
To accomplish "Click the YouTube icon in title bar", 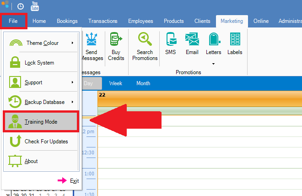I will pyautogui.click(x=35, y=6).
